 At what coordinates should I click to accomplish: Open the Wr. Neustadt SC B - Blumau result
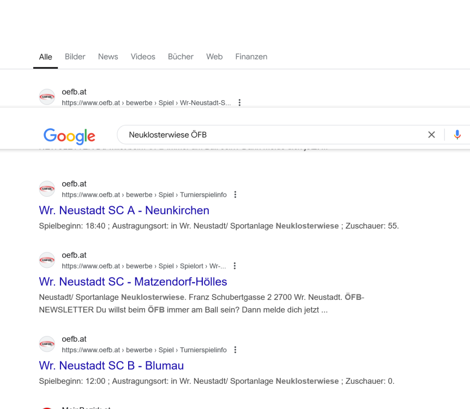[111, 365]
